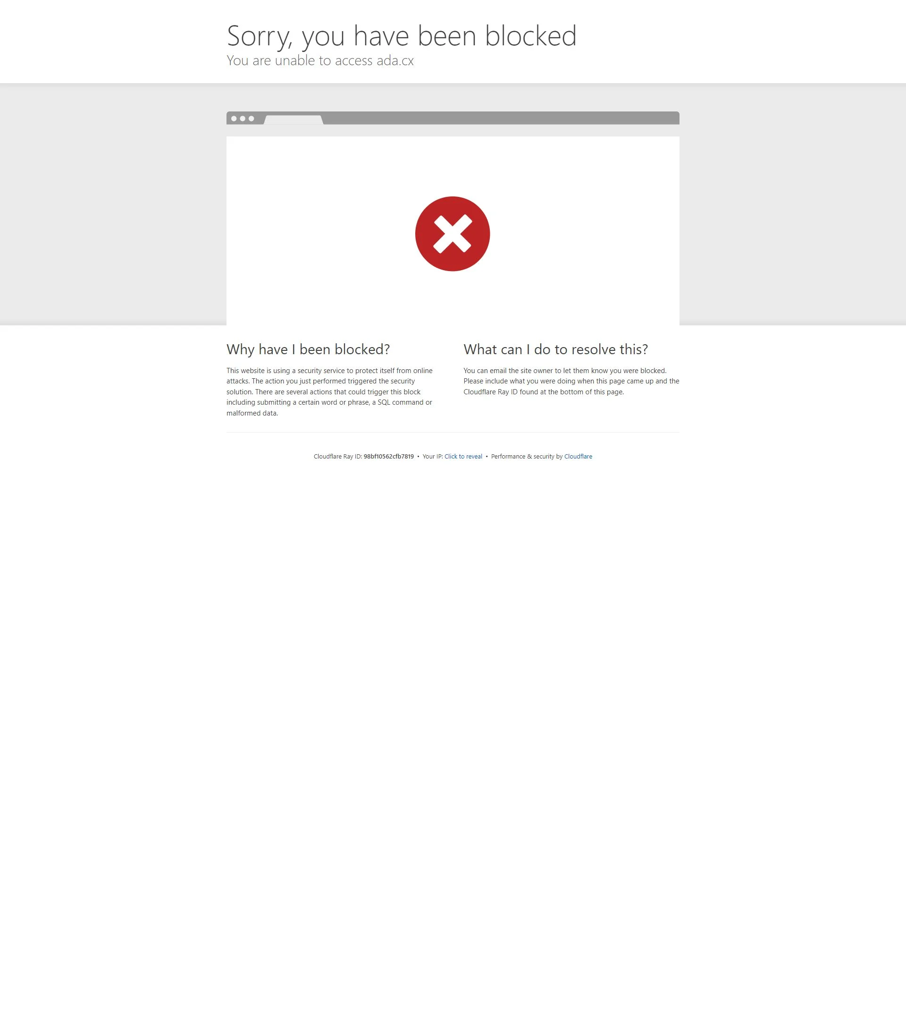Image resolution: width=906 pixels, height=1020 pixels.
Task: Click the first dot in browser illustration
Action: point(234,119)
